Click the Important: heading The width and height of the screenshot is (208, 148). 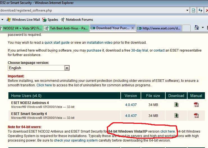coord(16,76)
